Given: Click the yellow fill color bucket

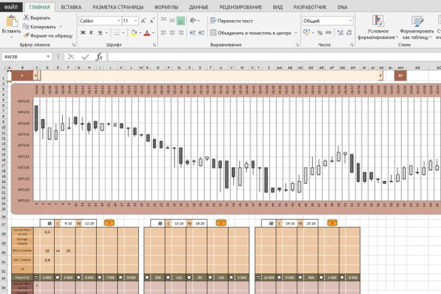Looking at the screenshot, I should [134, 33].
